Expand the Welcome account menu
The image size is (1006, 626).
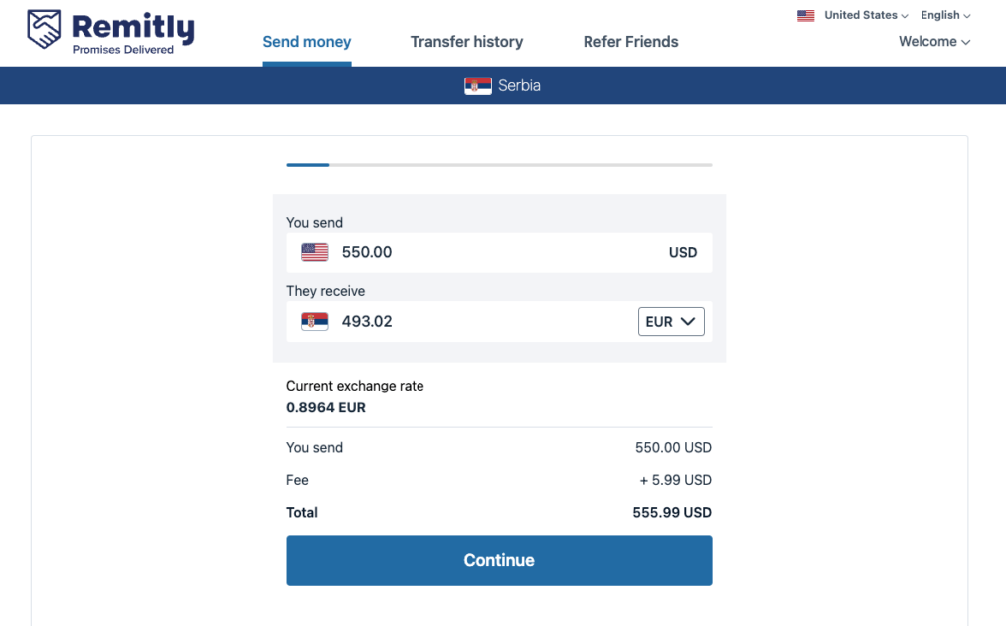[932, 41]
